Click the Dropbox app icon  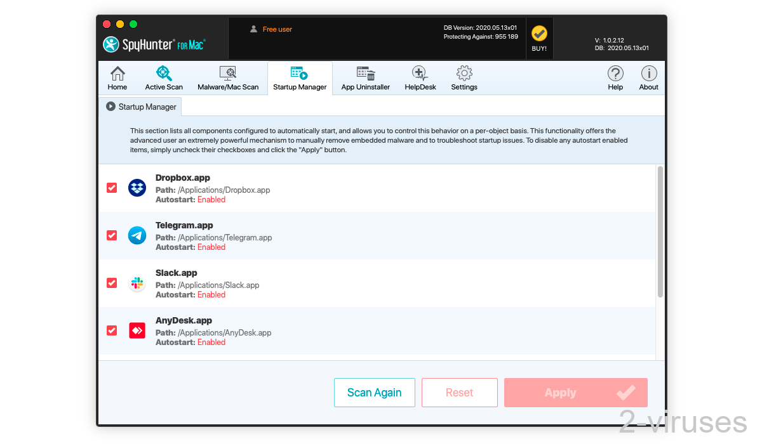[137, 188]
